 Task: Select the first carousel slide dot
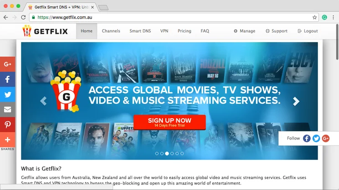[x=157, y=154]
